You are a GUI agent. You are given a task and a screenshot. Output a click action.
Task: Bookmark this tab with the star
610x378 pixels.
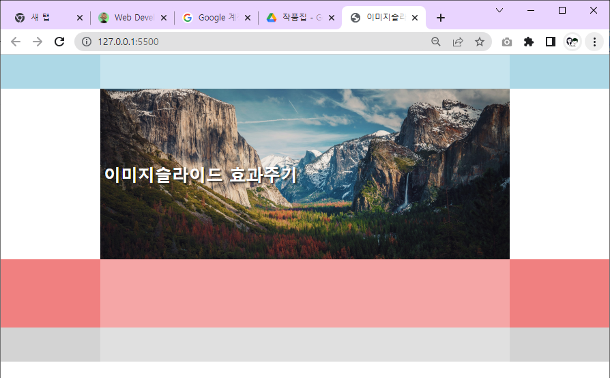(480, 42)
